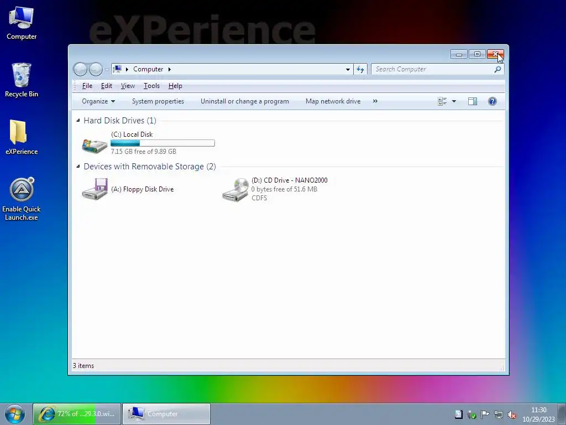Viewport: 566px width, 425px height.
Task: Open the recent pages dropdown arrow
Action: click(107, 69)
